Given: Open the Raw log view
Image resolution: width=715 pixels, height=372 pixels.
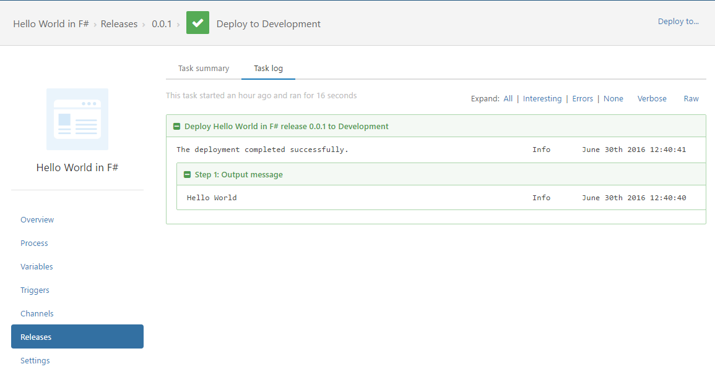Looking at the screenshot, I should pos(691,99).
